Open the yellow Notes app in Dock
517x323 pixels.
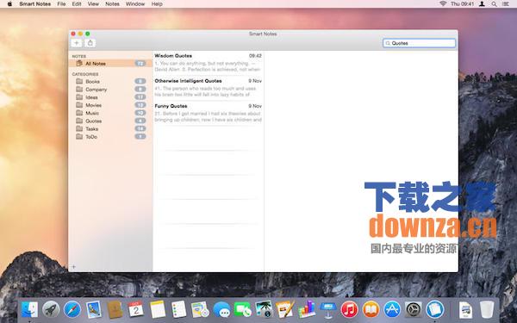click(158, 309)
